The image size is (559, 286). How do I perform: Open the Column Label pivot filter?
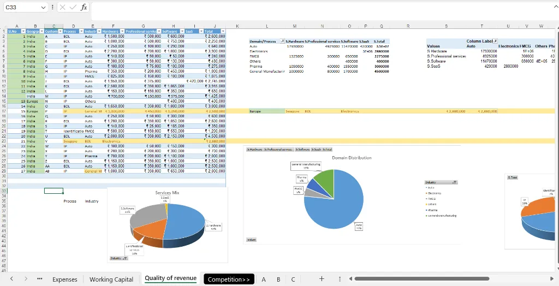[495, 41]
